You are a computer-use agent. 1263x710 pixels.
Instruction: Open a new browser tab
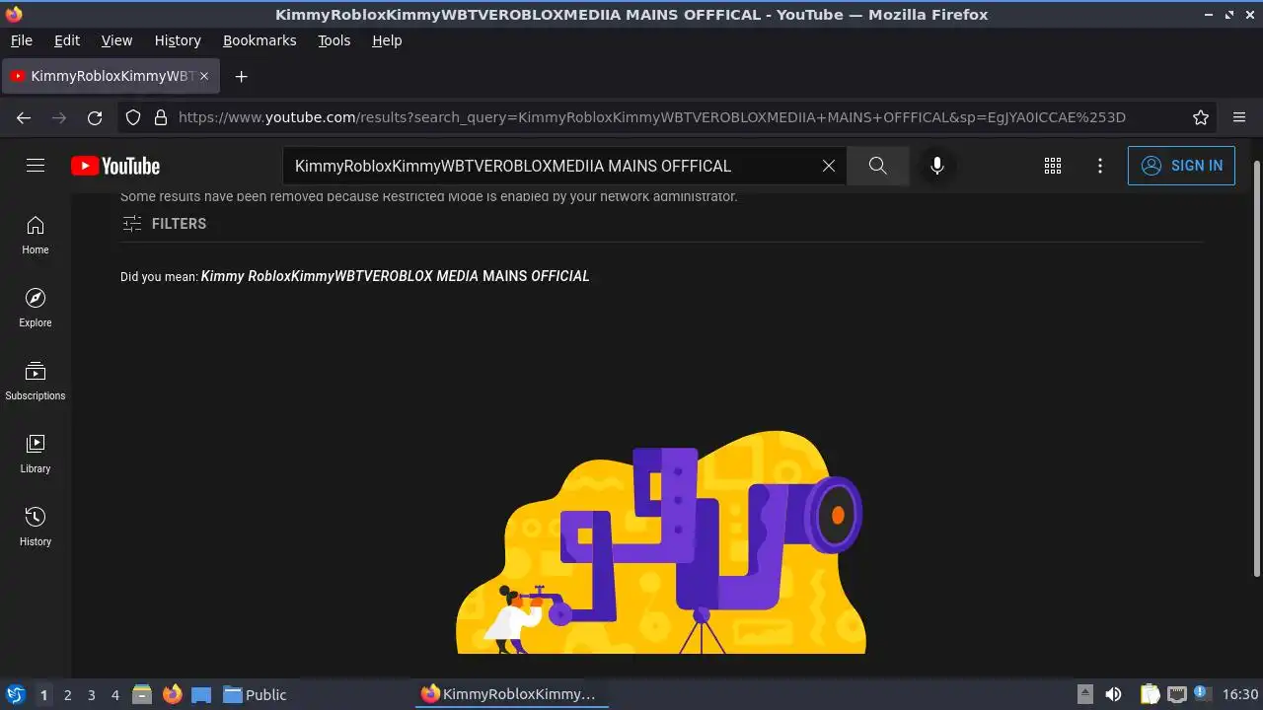(x=241, y=76)
